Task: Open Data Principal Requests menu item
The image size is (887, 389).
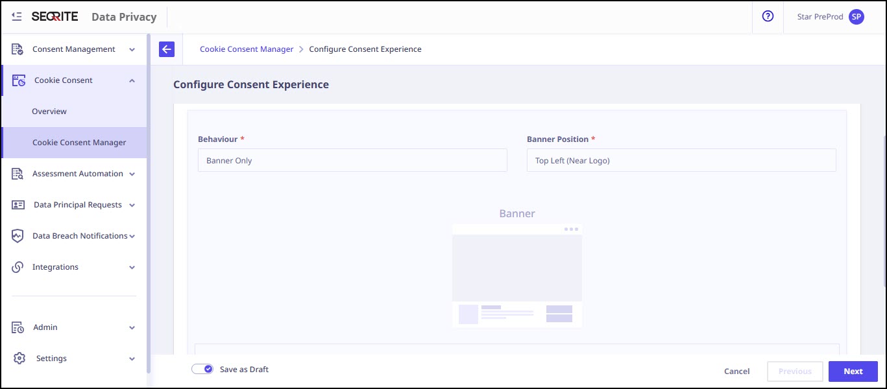Action: 73,205
